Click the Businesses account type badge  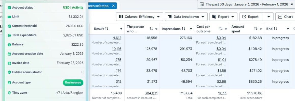tap(73, 82)
